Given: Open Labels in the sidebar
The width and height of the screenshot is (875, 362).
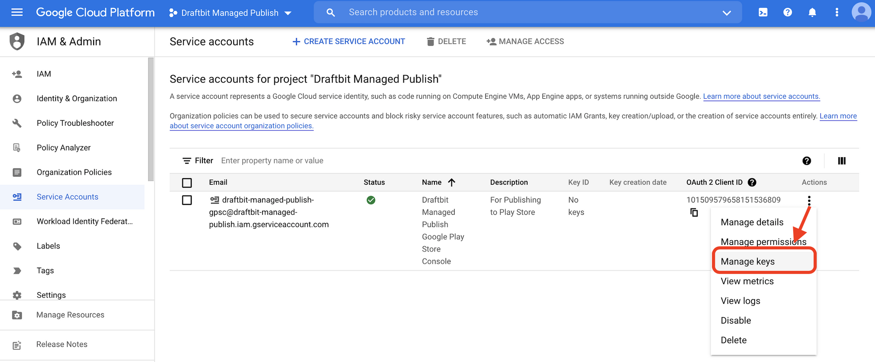Looking at the screenshot, I should pyautogui.click(x=48, y=246).
